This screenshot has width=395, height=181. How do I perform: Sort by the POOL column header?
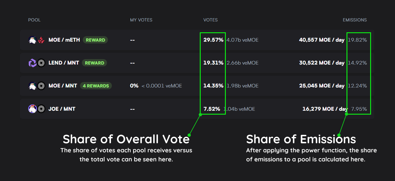[x=34, y=20]
